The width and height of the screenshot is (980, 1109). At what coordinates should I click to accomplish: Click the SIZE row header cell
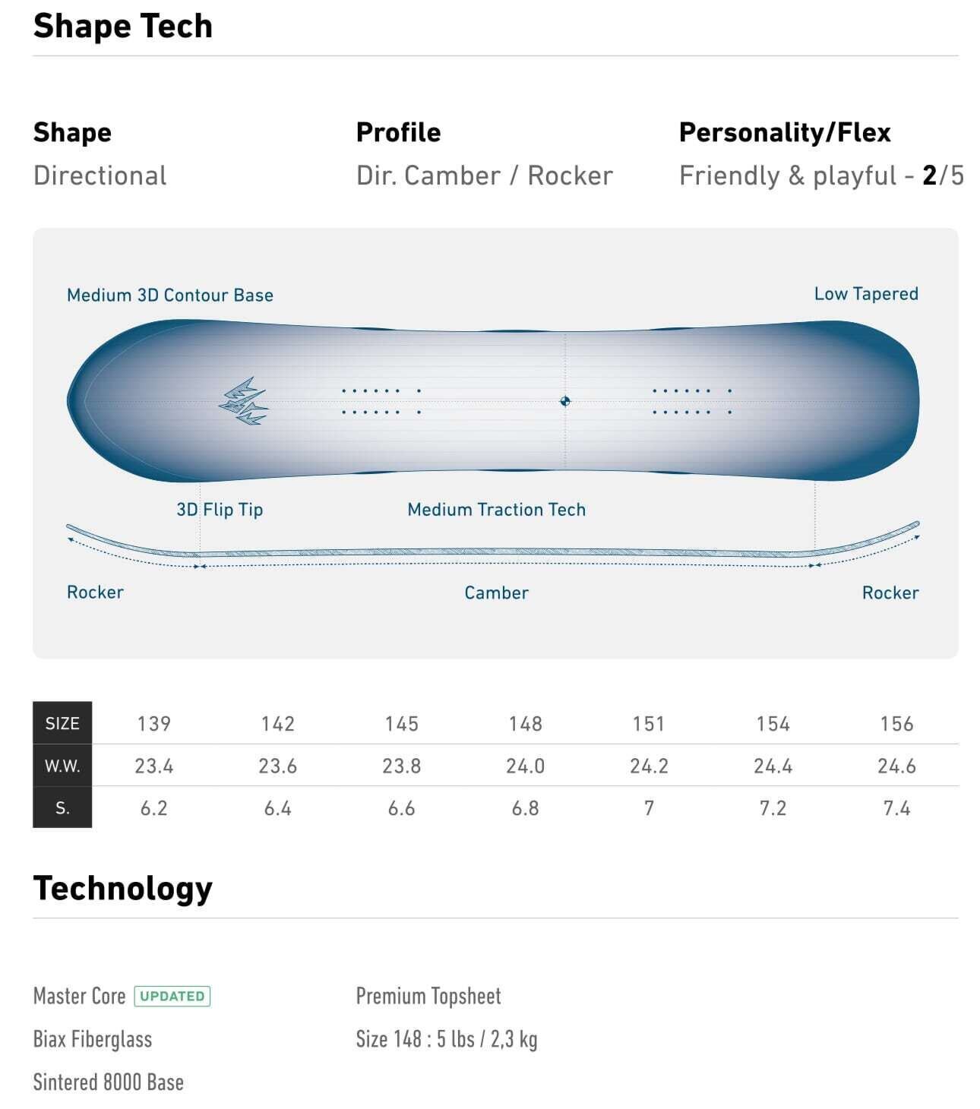[62, 723]
